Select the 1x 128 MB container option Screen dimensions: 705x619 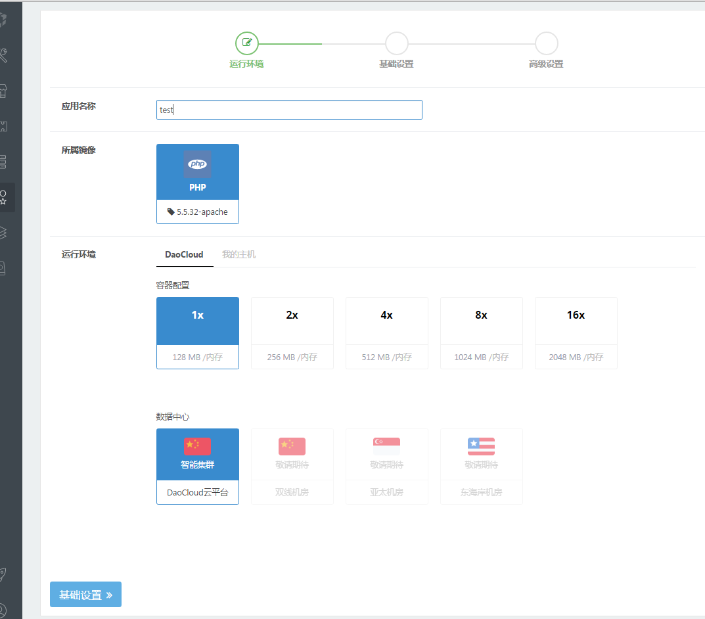click(198, 333)
